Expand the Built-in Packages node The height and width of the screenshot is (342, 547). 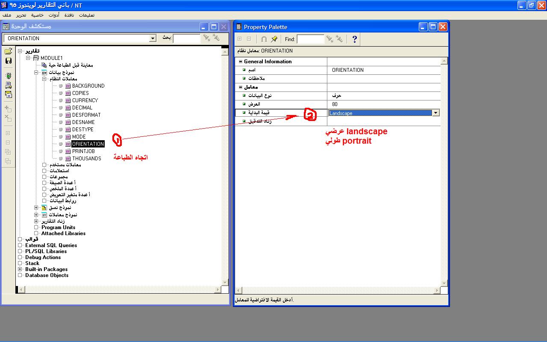coord(20,269)
